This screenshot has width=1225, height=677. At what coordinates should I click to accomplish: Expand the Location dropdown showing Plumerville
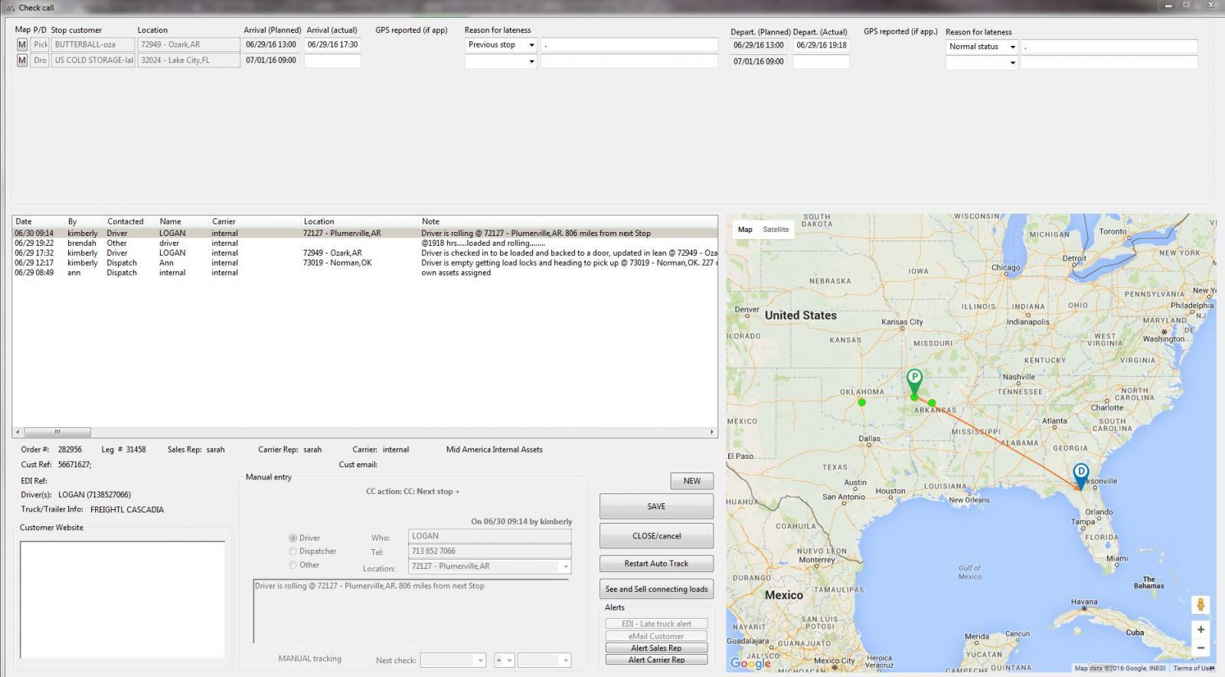coord(566,567)
